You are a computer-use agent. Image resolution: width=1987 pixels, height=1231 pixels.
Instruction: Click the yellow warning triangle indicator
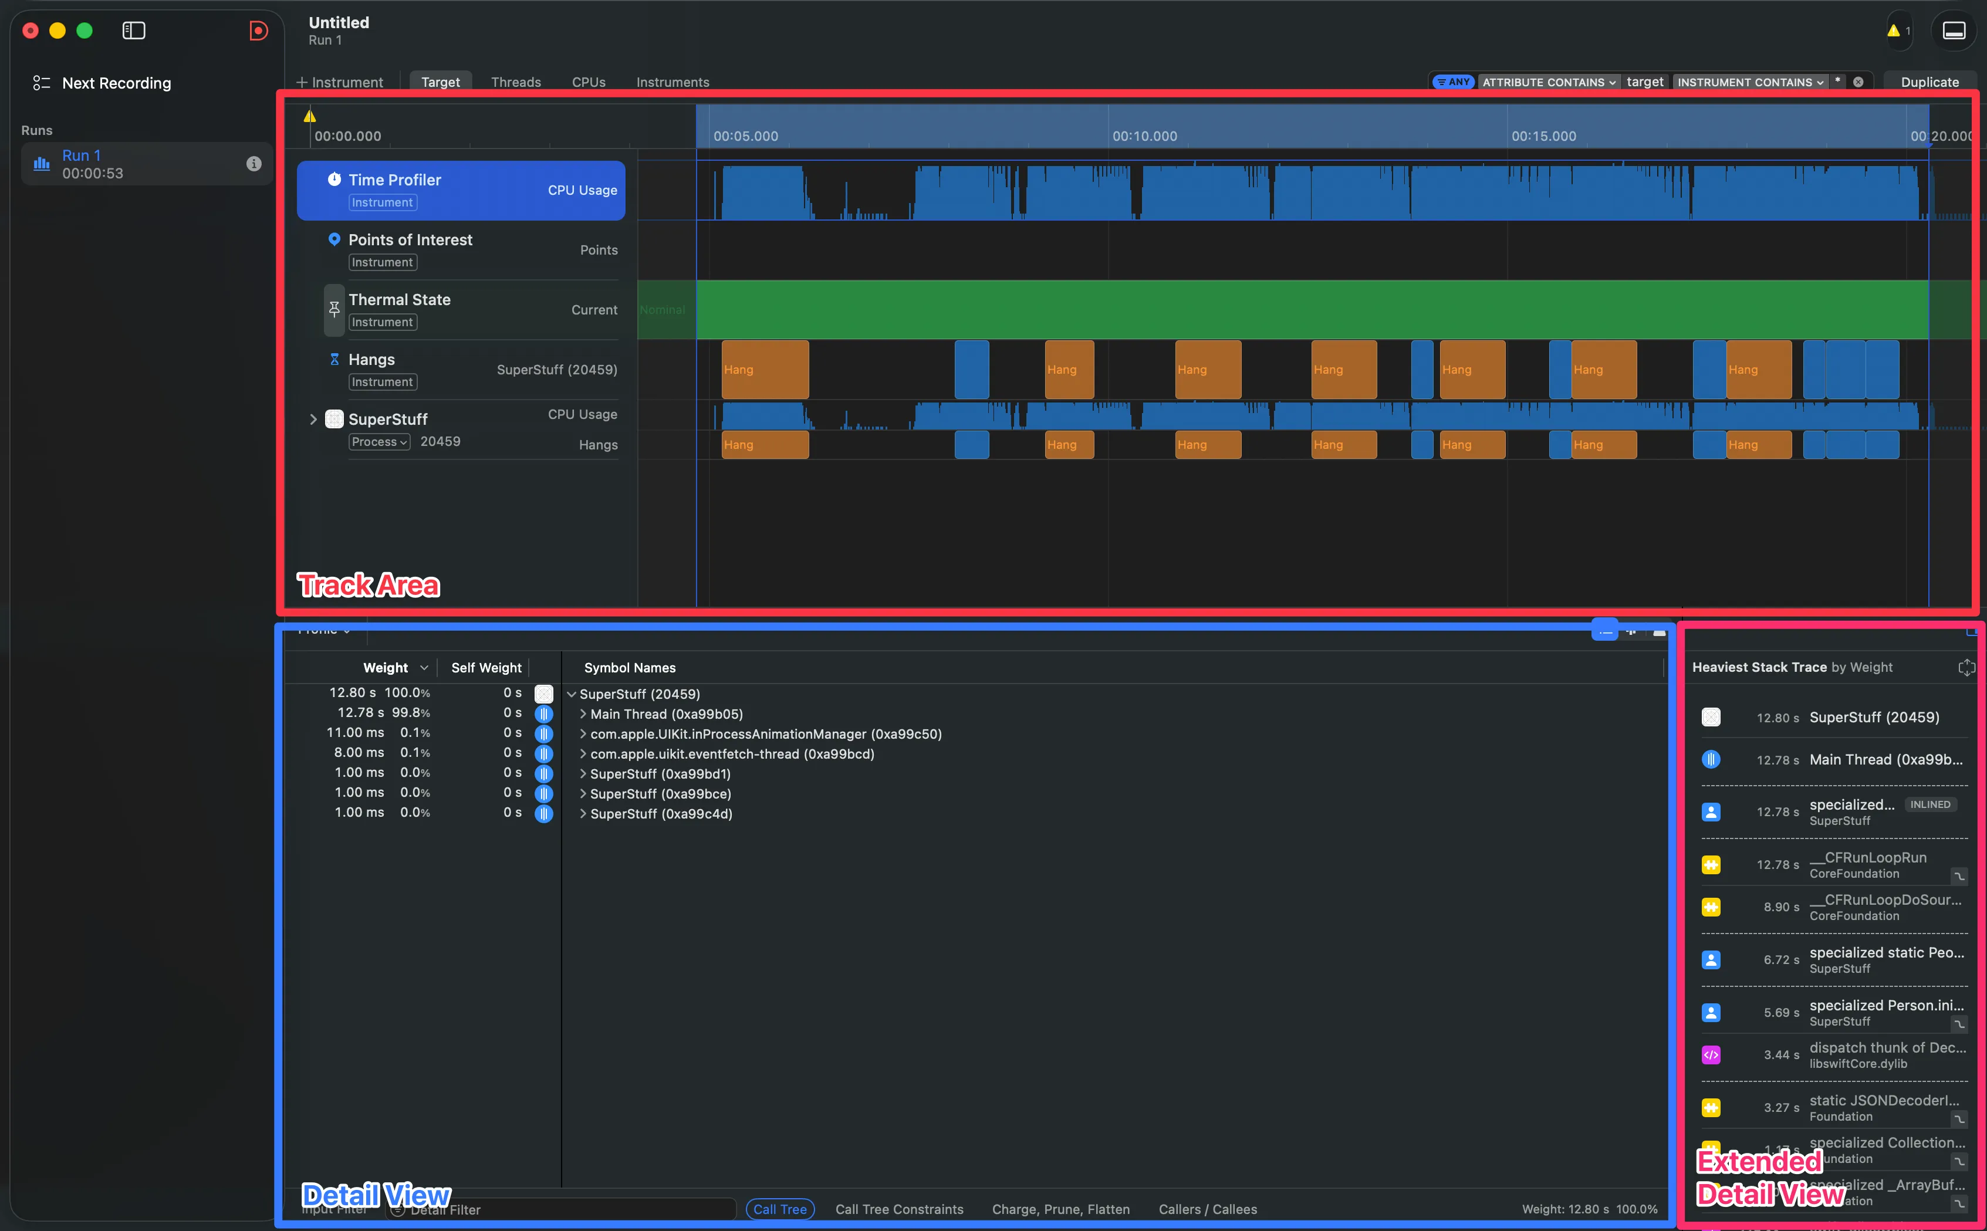pyautogui.click(x=1893, y=31)
